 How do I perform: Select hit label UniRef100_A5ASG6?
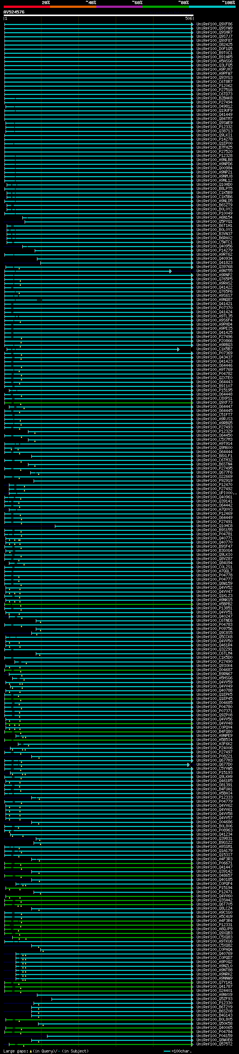tap(214, 61)
